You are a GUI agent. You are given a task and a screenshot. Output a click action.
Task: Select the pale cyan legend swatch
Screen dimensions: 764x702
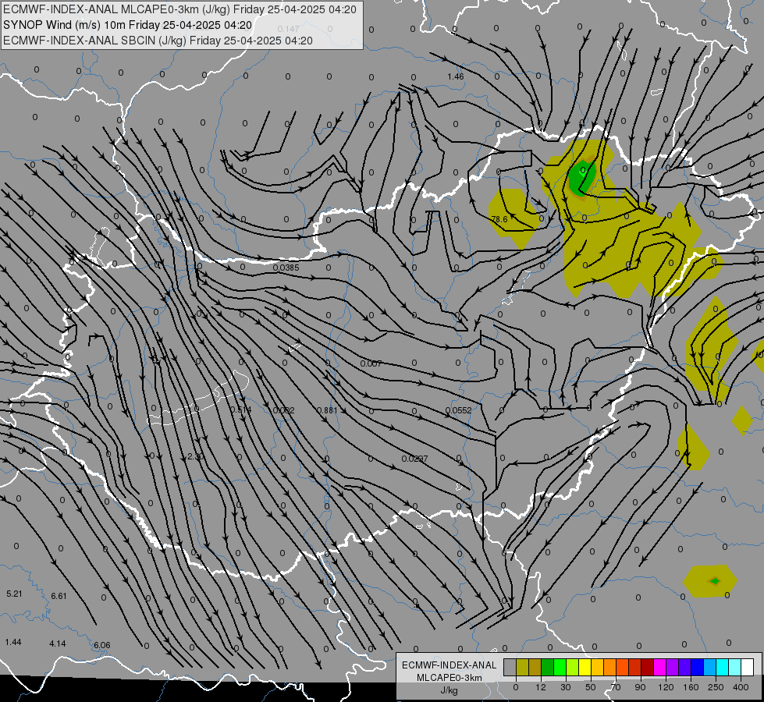[735, 667]
